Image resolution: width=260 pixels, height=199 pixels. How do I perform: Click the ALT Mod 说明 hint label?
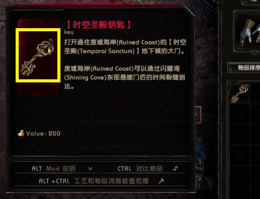53,169
